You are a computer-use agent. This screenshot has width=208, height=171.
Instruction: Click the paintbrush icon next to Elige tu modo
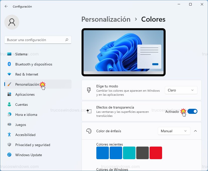(89, 90)
